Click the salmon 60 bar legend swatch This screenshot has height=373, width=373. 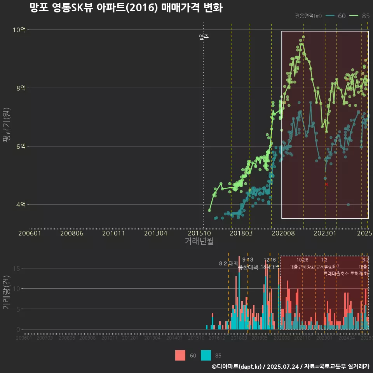(180, 356)
